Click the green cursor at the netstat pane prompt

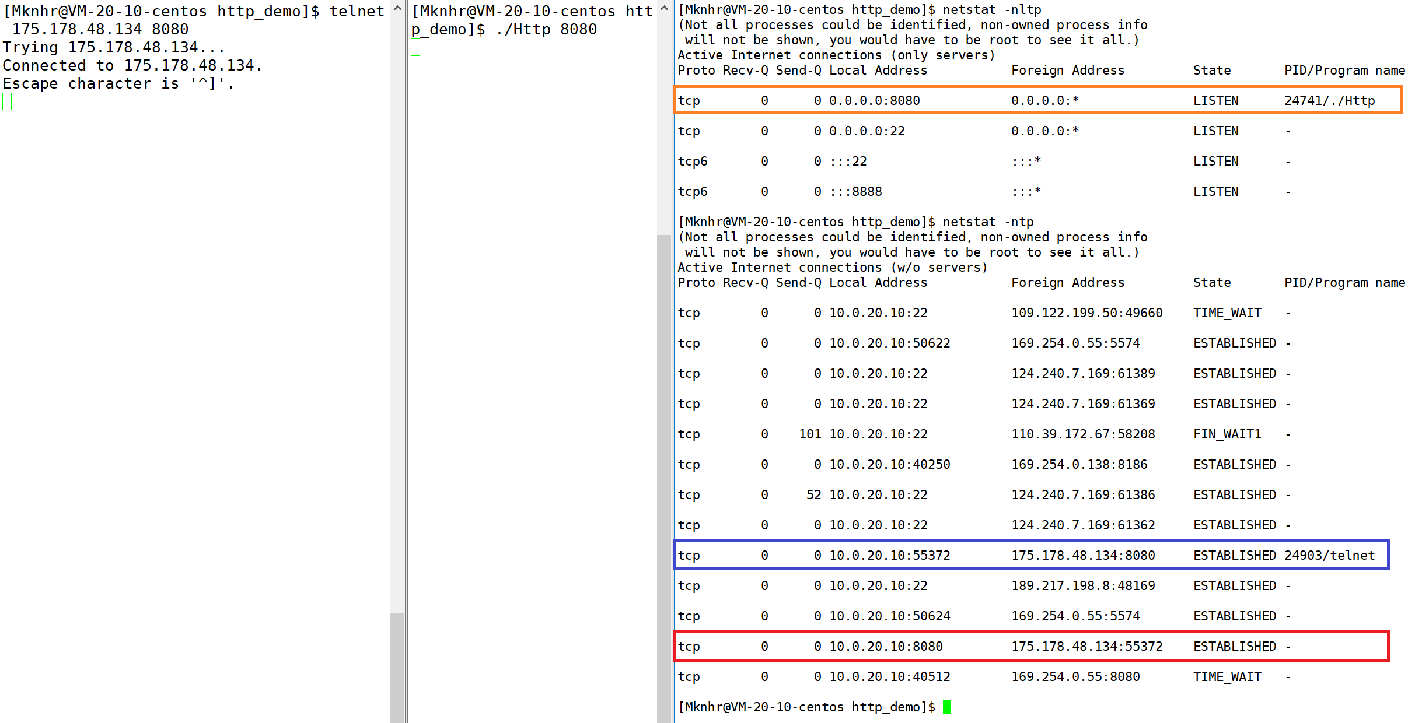coord(946,707)
